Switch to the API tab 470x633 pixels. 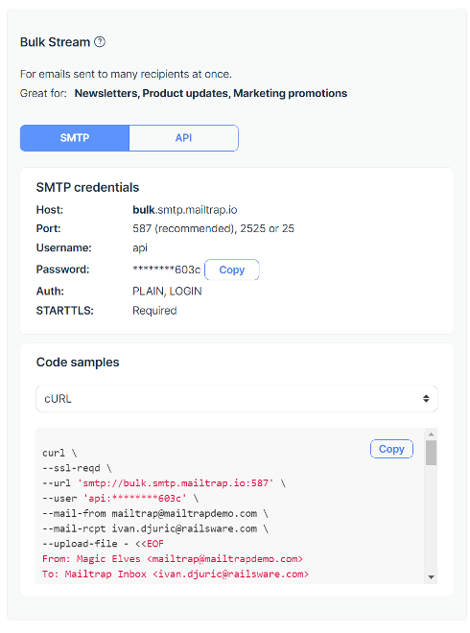click(184, 138)
